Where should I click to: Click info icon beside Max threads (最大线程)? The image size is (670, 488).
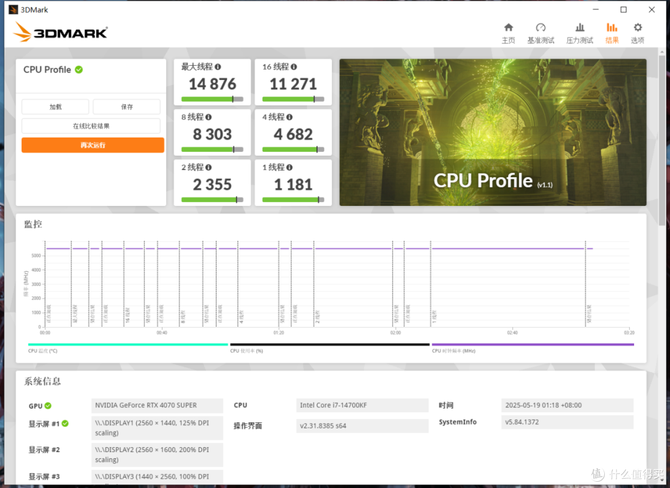[218, 67]
